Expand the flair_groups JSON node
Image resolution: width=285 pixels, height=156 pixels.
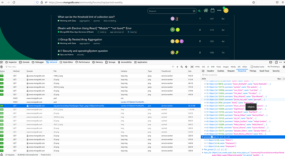[x=202, y=149]
